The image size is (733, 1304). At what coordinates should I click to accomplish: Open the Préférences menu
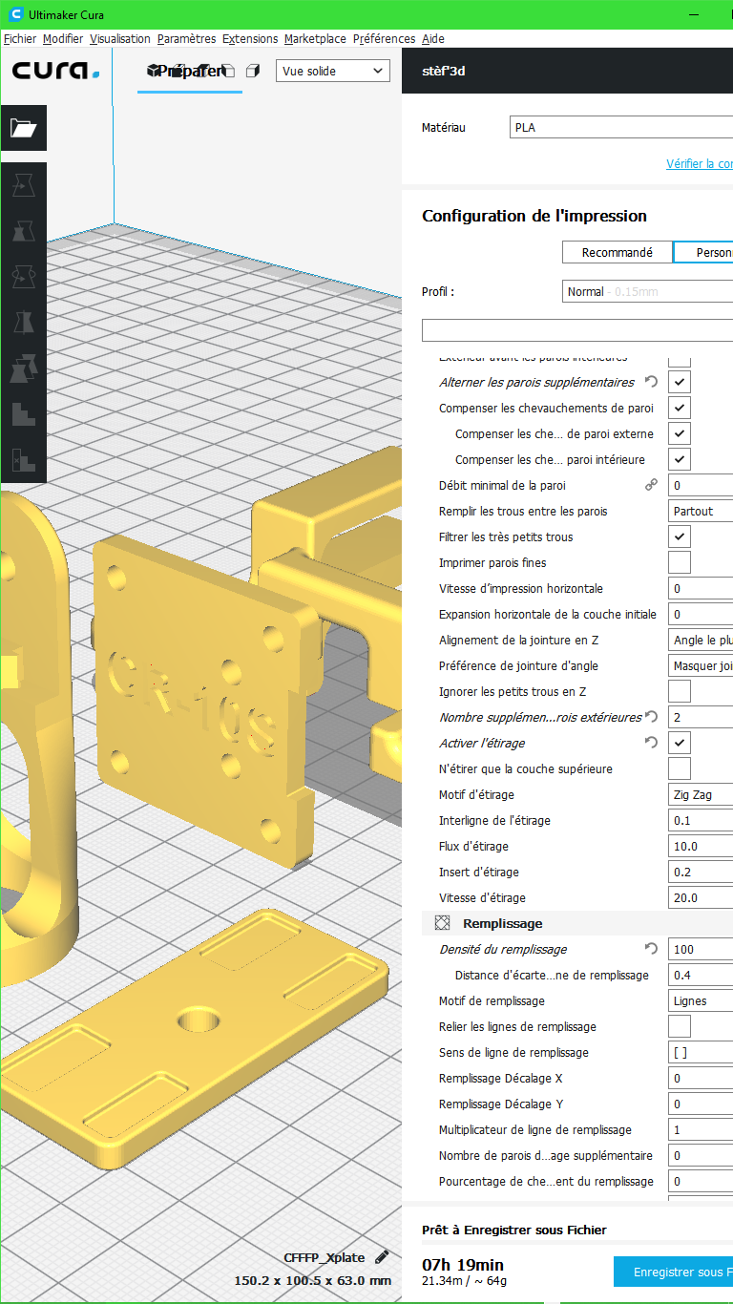[384, 39]
